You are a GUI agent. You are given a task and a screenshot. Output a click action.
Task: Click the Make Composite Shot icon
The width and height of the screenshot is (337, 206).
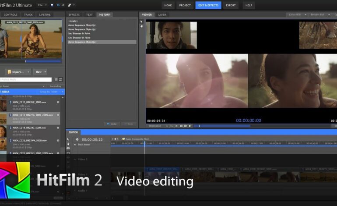pyautogui.click(x=123, y=139)
